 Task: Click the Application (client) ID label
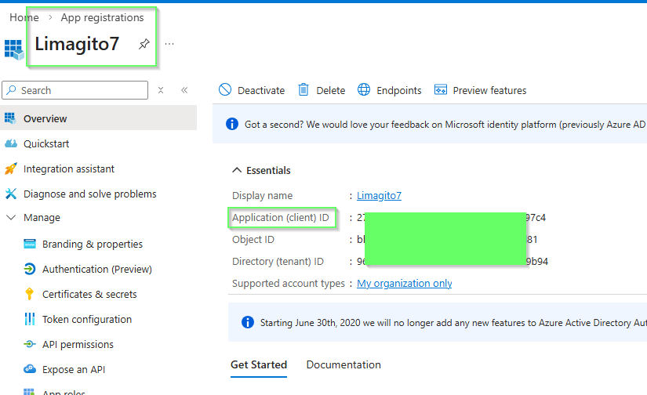281,218
